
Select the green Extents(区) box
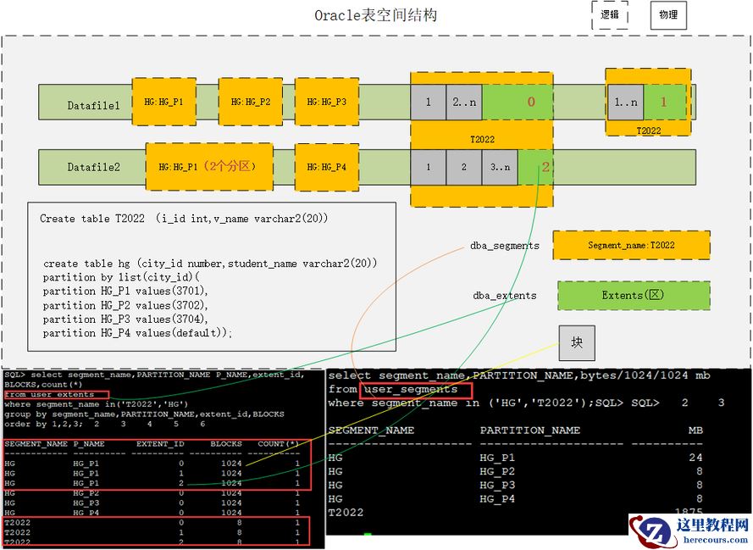click(x=634, y=296)
